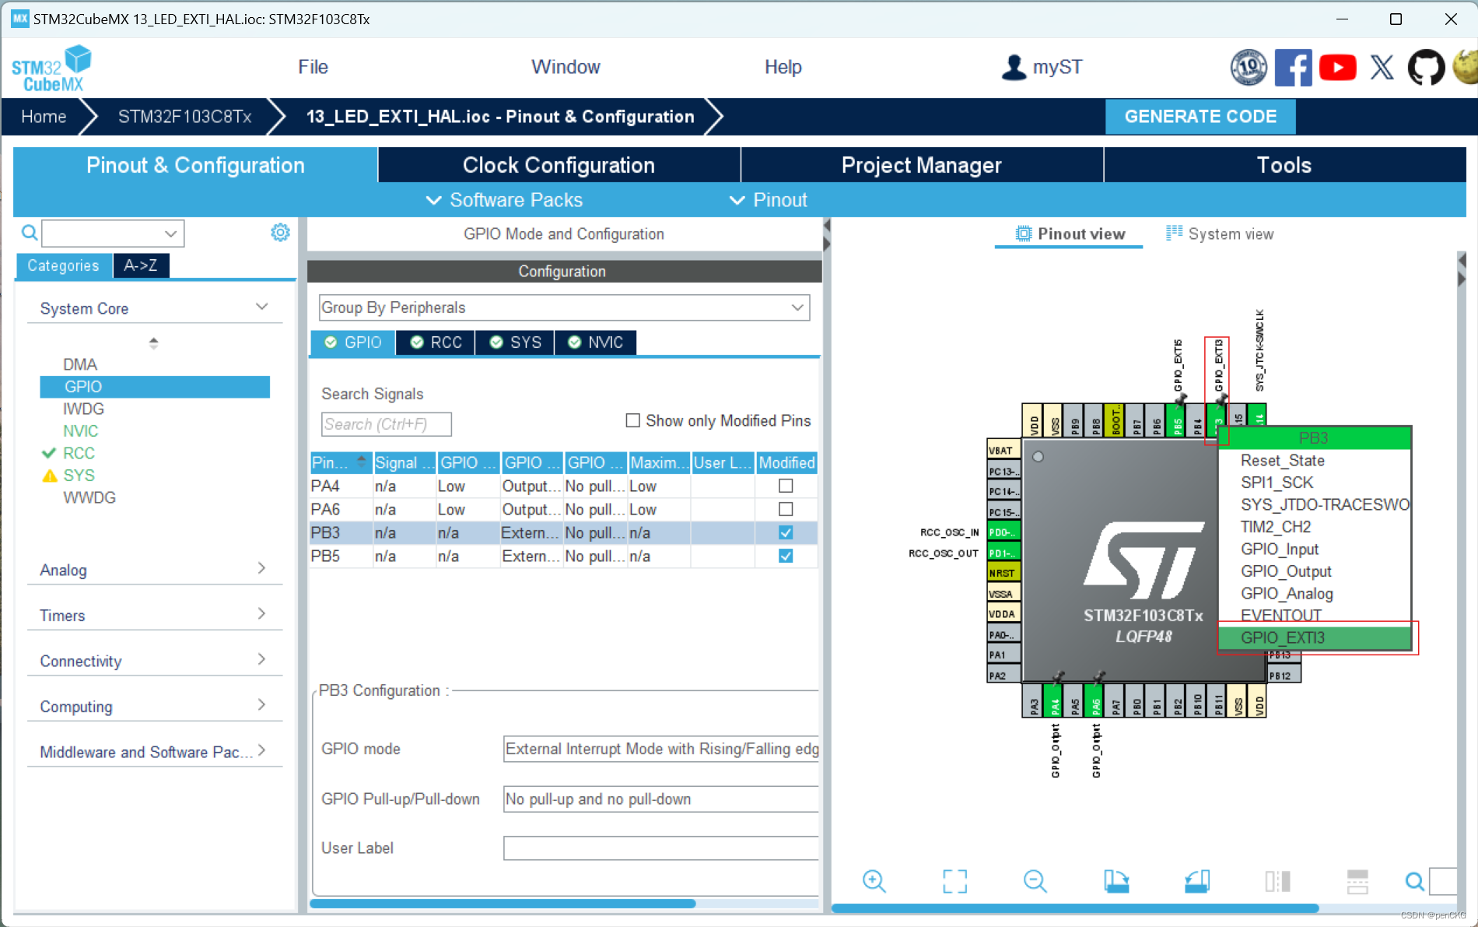Go to Home breadcrumb
The width and height of the screenshot is (1478, 927).
(44, 117)
